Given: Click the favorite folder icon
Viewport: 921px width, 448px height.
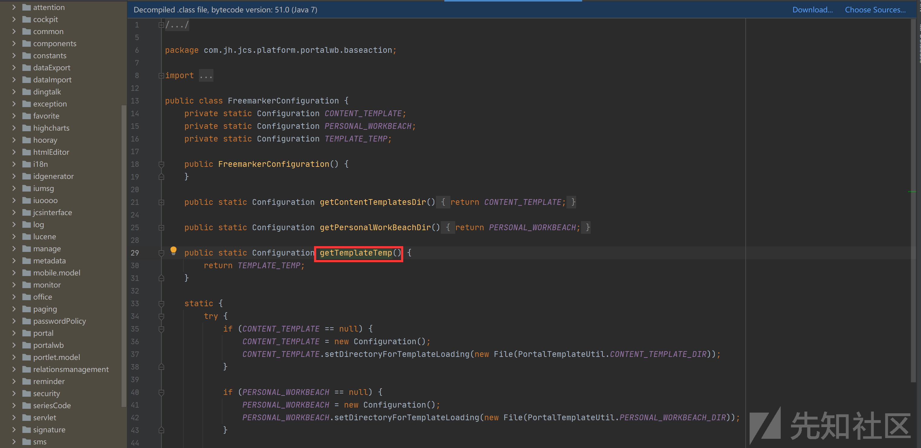Looking at the screenshot, I should tap(27, 116).
